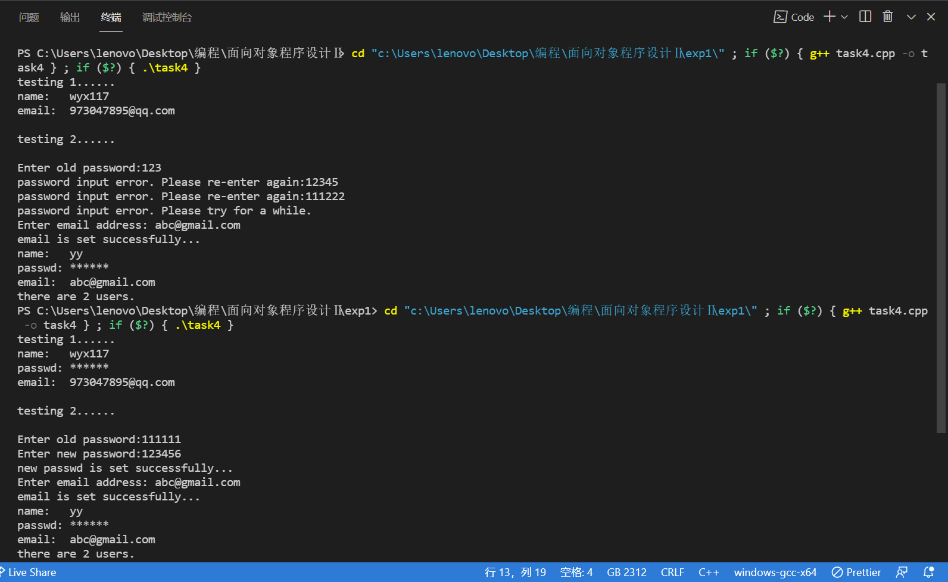Click the line 'Enter old password:111111'
Viewport: 948px width, 582px height.
tap(99, 440)
